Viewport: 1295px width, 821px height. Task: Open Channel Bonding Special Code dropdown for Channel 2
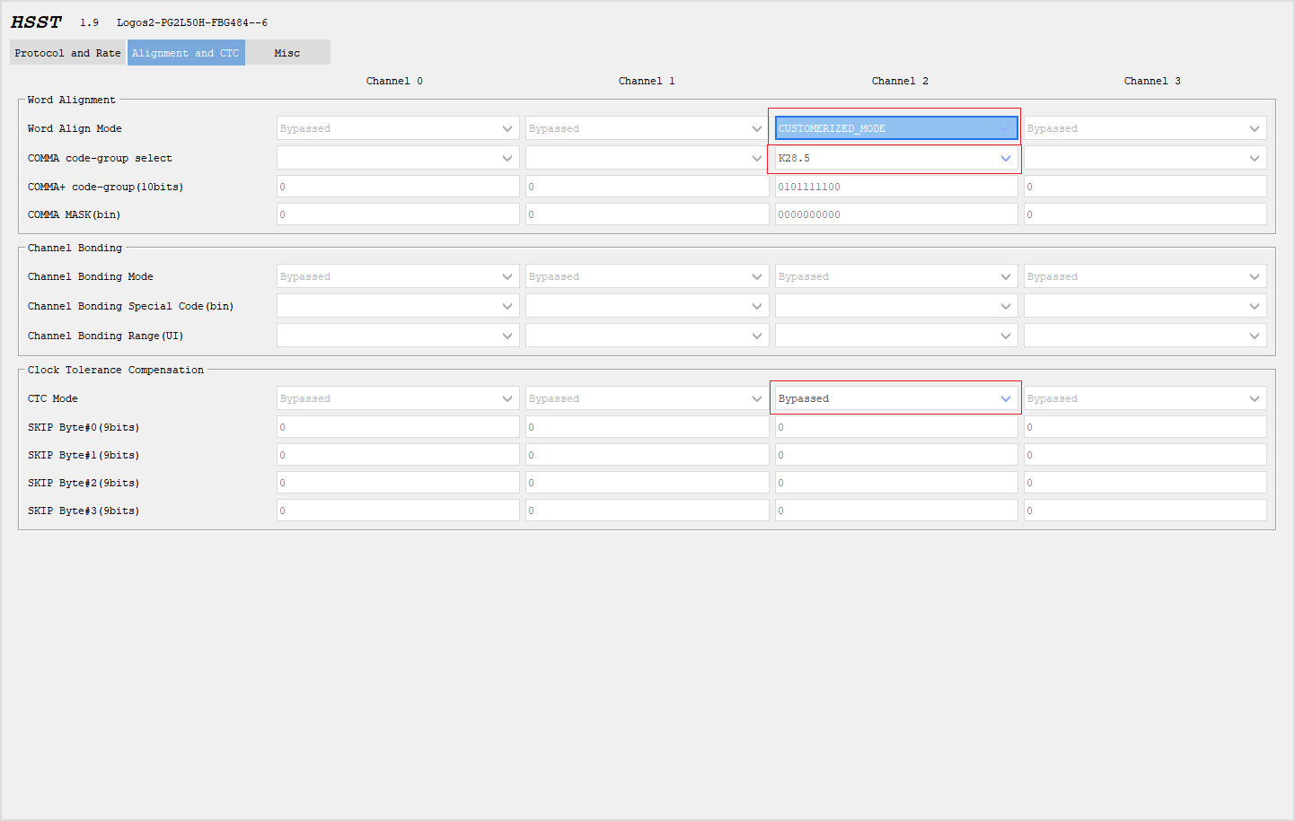(894, 305)
